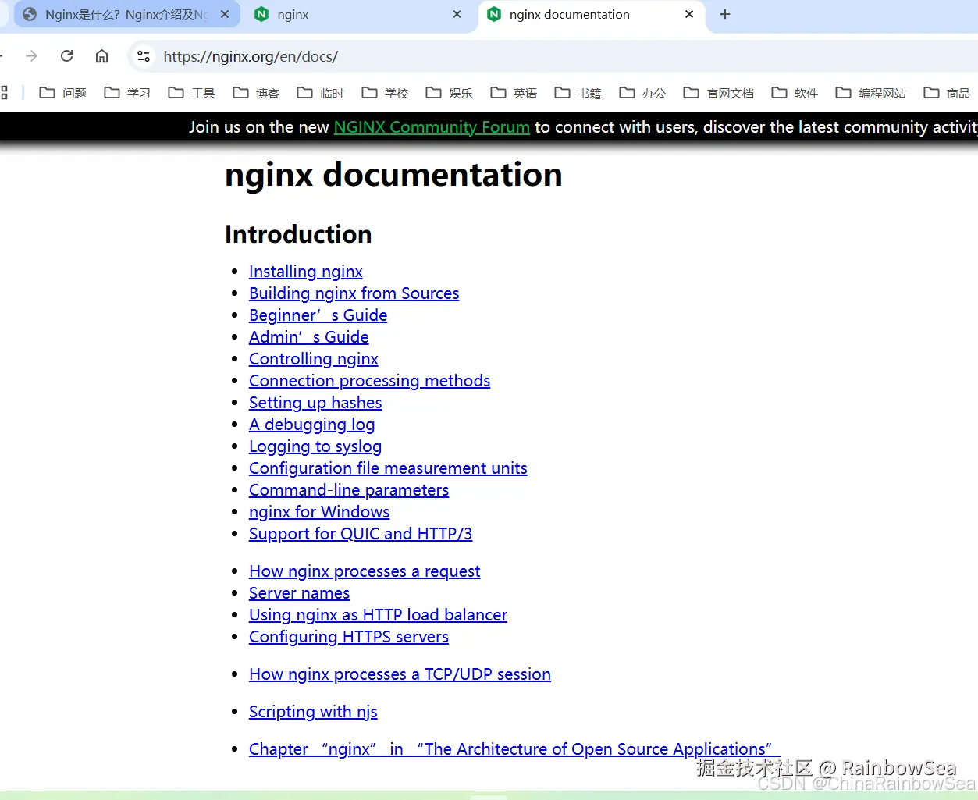Open the Architecture of Open Source Applications chapter link
Viewport: 978px width, 800px height.
[514, 749]
